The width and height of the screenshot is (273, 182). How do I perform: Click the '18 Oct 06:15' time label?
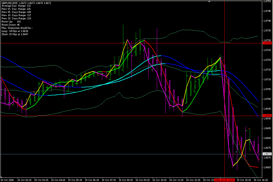click(x=92, y=180)
